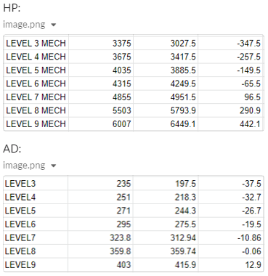Select the cell showing 3417.5

(x=166, y=57)
